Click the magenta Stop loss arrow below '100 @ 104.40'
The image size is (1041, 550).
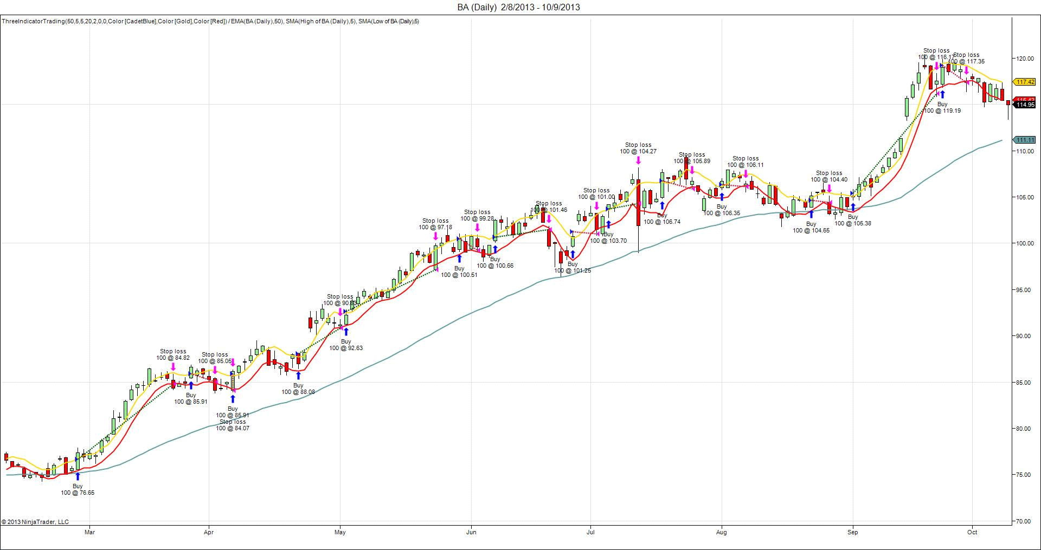coord(829,189)
